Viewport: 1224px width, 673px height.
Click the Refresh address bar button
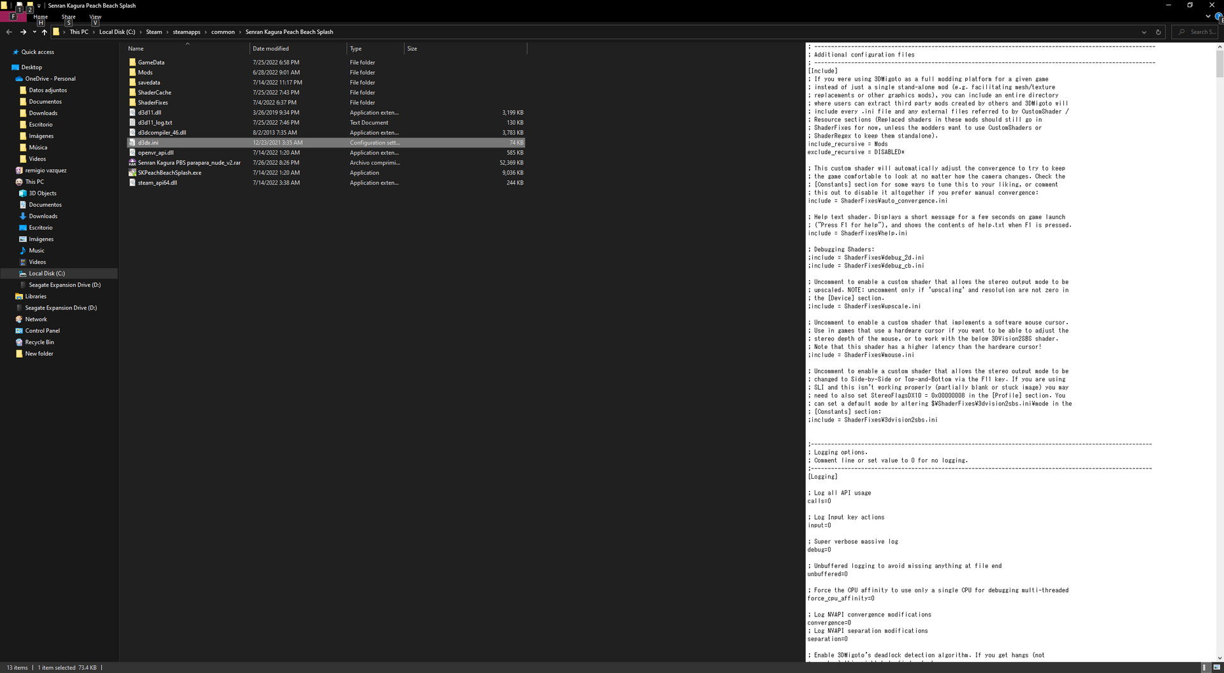click(1158, 32)
